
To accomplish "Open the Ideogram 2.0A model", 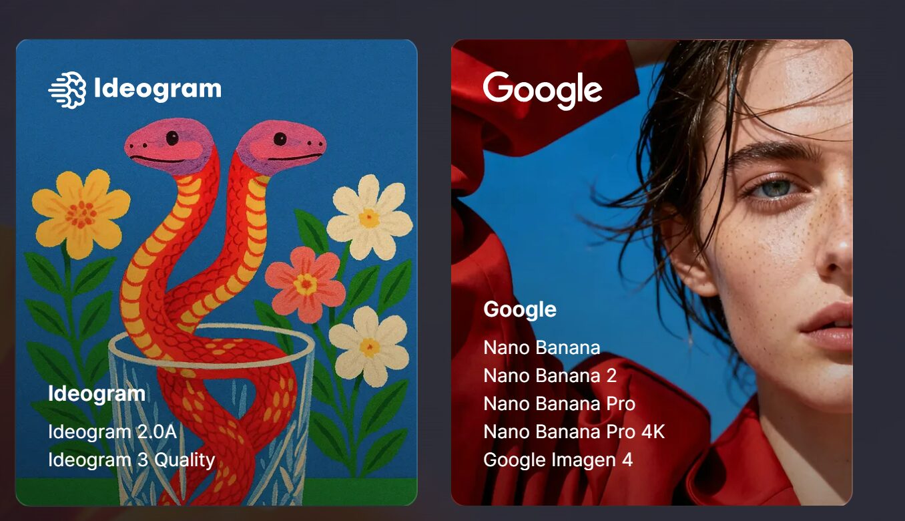I will point(112,432).
